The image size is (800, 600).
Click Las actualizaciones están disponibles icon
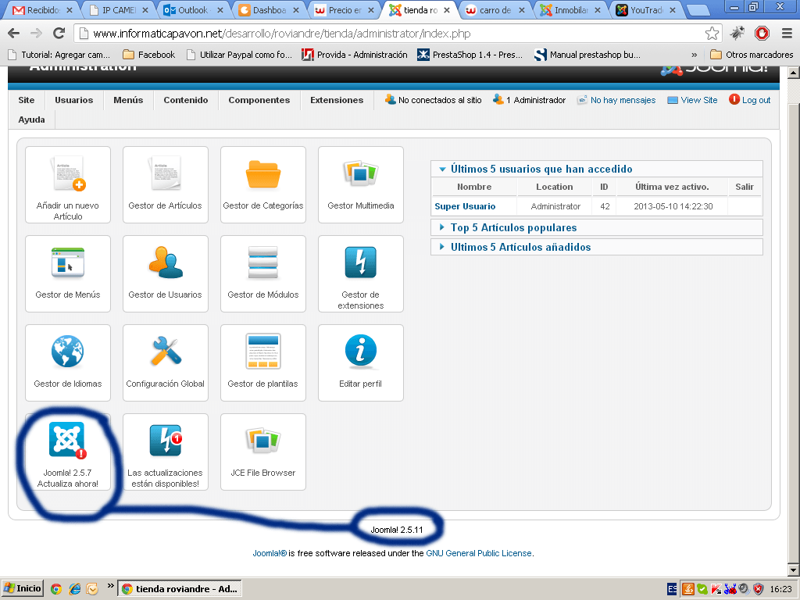pyautogui.click(x=166, y=441)
